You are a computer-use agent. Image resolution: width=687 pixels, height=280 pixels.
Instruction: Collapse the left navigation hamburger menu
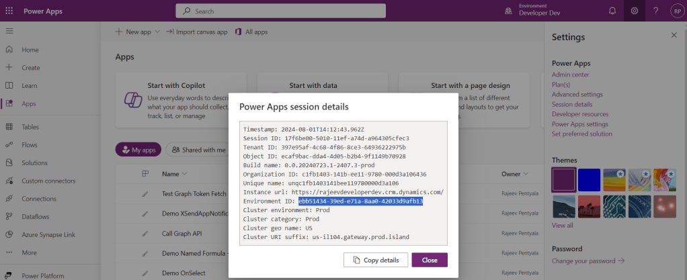(9, 32)
